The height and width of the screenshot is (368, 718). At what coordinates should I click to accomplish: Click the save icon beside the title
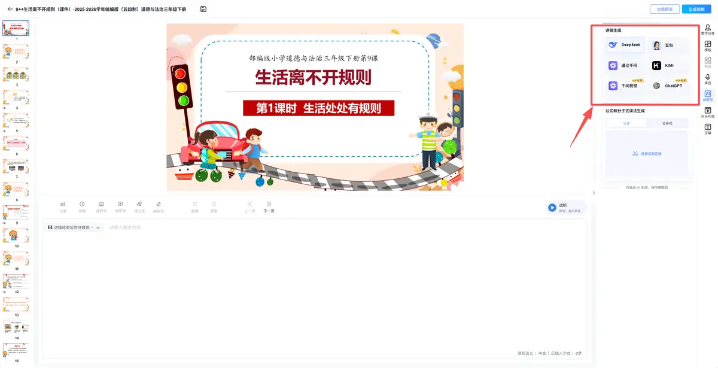coord(203,9)
